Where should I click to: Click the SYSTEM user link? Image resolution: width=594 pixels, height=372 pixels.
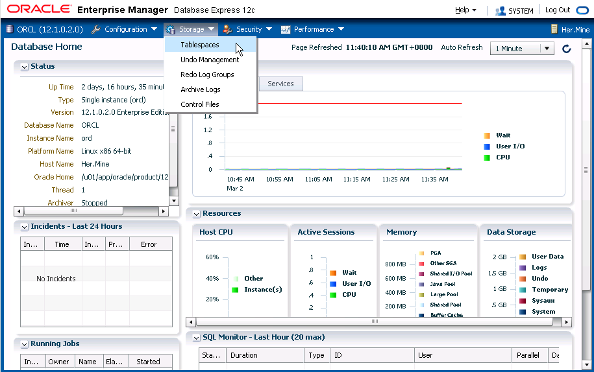521,10
